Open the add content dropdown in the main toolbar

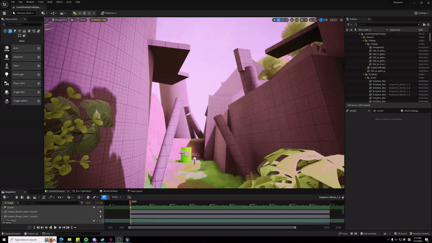coord(44,13)
